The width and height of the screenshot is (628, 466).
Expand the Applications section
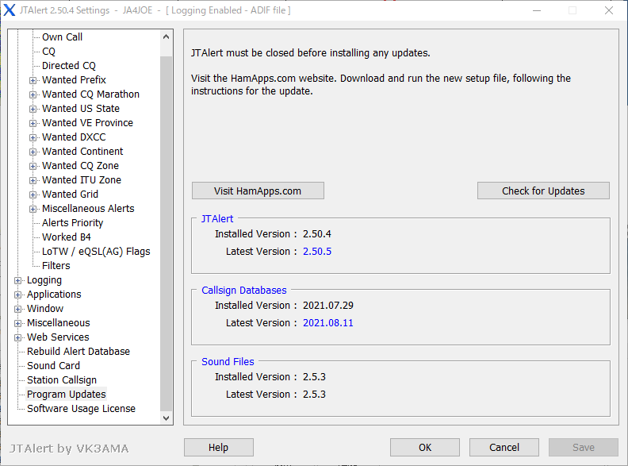[x=18, y=295]
